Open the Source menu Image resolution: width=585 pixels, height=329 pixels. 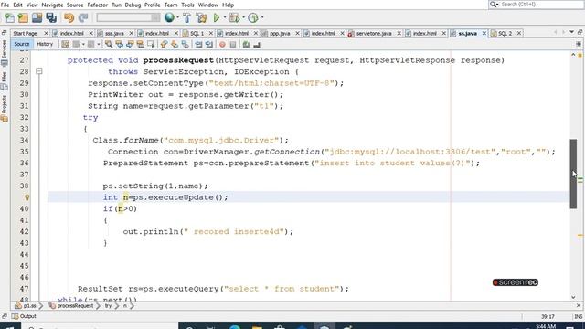75,5
